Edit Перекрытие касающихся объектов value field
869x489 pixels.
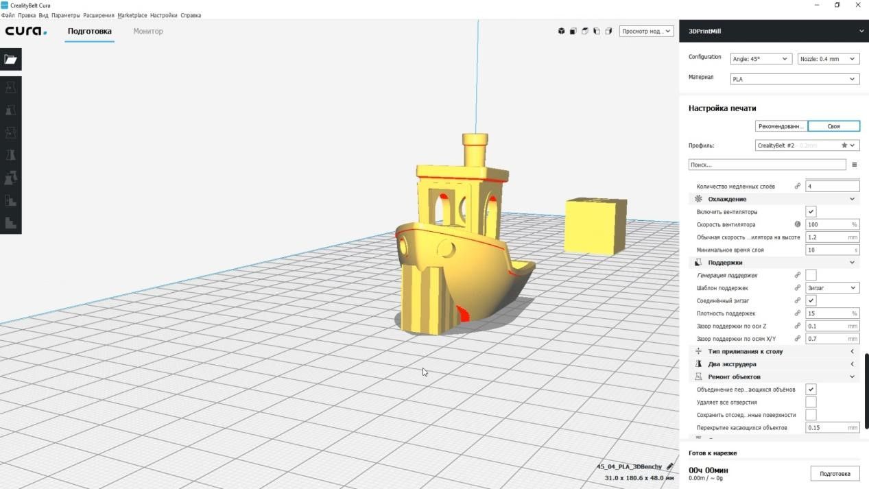[832, 427]
